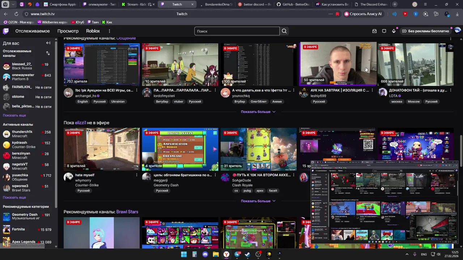Screen dimensions: 463x260
Task: Click the browser back arrow
Action: (5, 14)
